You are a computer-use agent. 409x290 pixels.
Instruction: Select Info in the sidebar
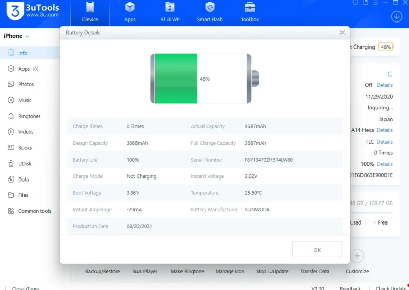pyautogui.click(x=30, y=53)
